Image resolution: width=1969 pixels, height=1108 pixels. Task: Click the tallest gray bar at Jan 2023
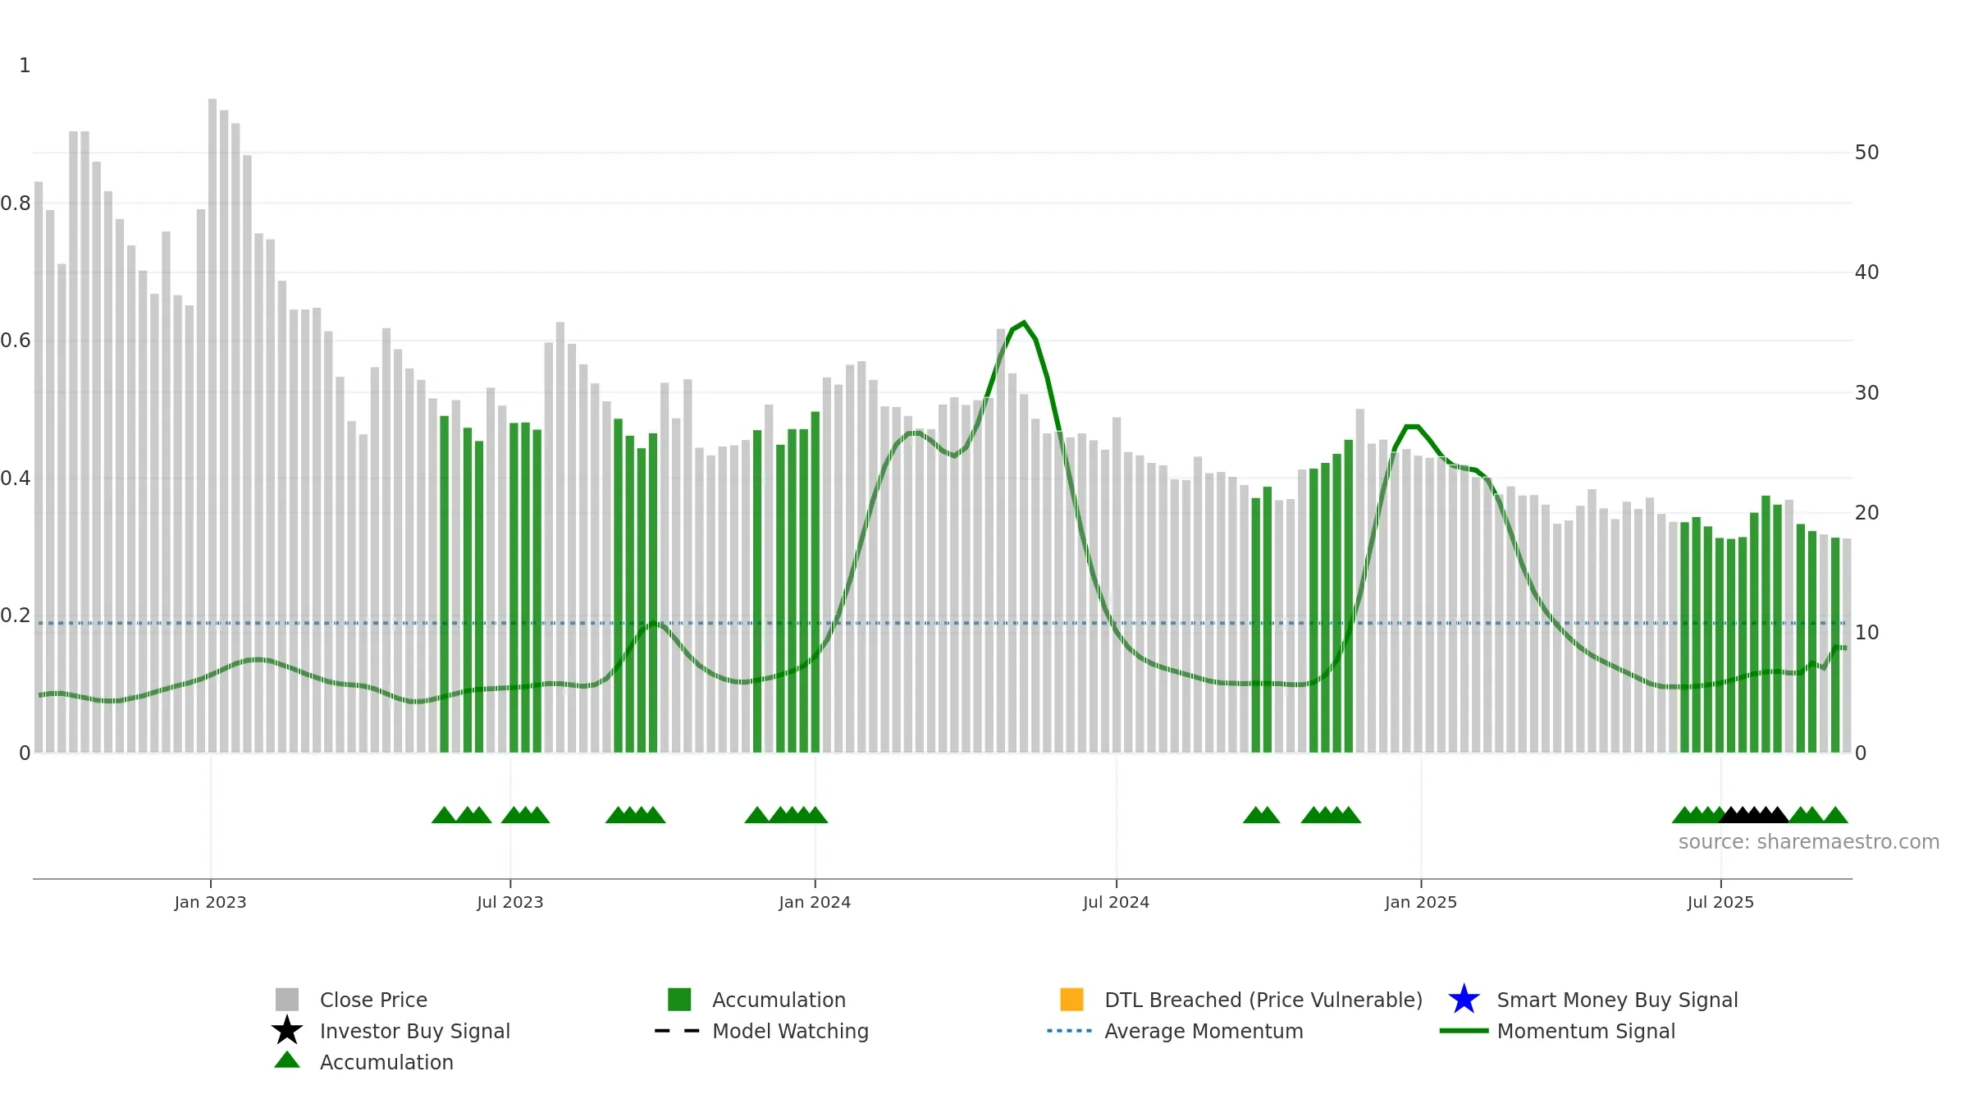(x=212, y=425)
